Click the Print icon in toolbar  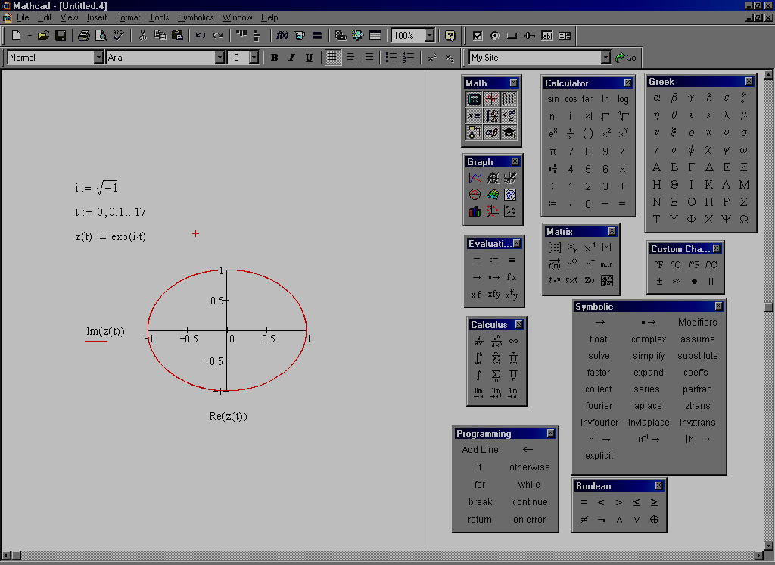pos(83,36)
